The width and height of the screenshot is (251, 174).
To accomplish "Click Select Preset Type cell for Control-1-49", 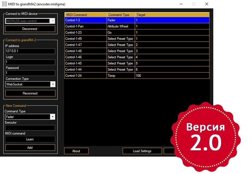I will point(121,39).
